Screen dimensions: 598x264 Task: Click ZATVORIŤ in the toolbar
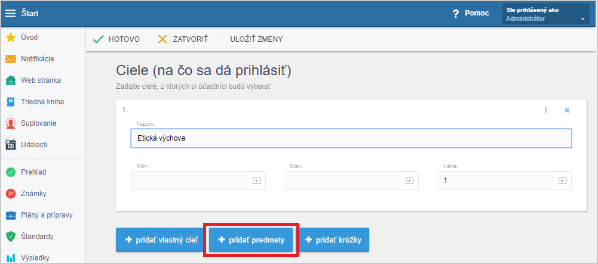pos(183,39)
